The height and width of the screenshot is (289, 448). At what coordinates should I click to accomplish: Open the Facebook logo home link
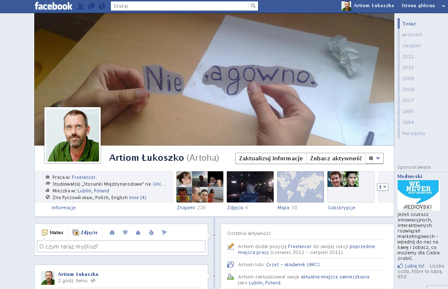53,6
